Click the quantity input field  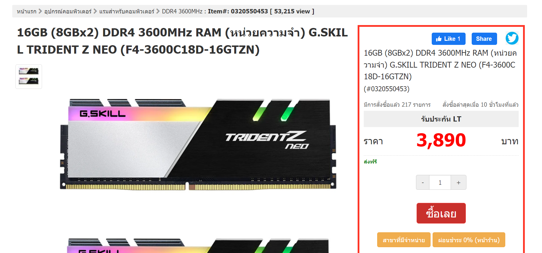click(440, 182)
